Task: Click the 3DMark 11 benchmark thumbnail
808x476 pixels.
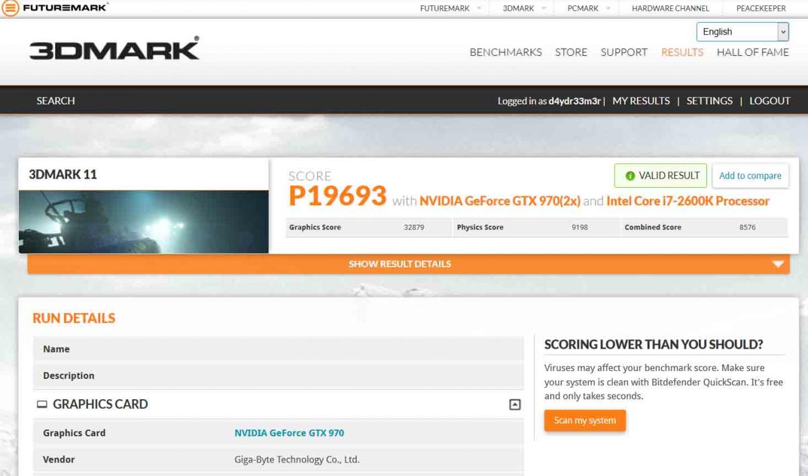Action: 143,222
